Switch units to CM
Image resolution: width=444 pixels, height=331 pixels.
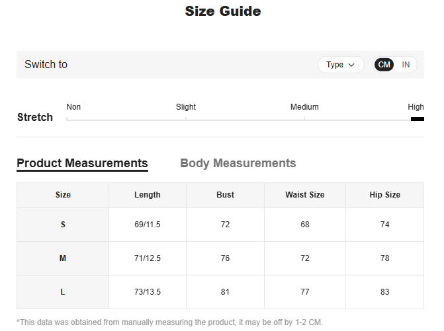384,65
